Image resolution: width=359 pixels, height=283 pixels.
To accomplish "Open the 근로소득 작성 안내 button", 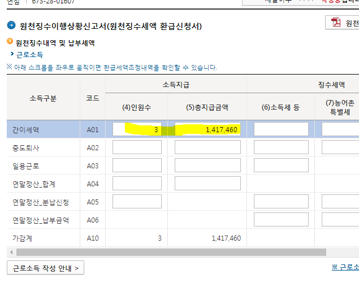I will point(45,268).
